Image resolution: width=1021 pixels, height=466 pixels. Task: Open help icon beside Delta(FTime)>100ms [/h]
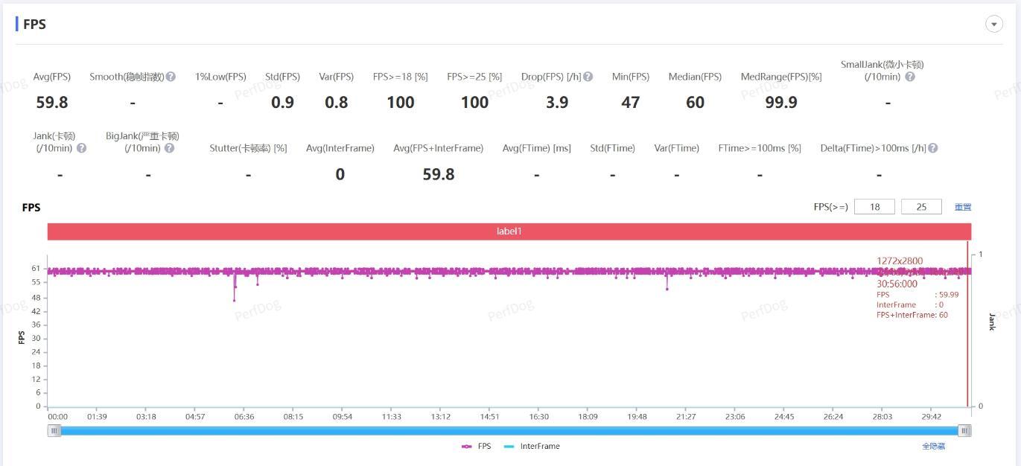tap(932, 148)
